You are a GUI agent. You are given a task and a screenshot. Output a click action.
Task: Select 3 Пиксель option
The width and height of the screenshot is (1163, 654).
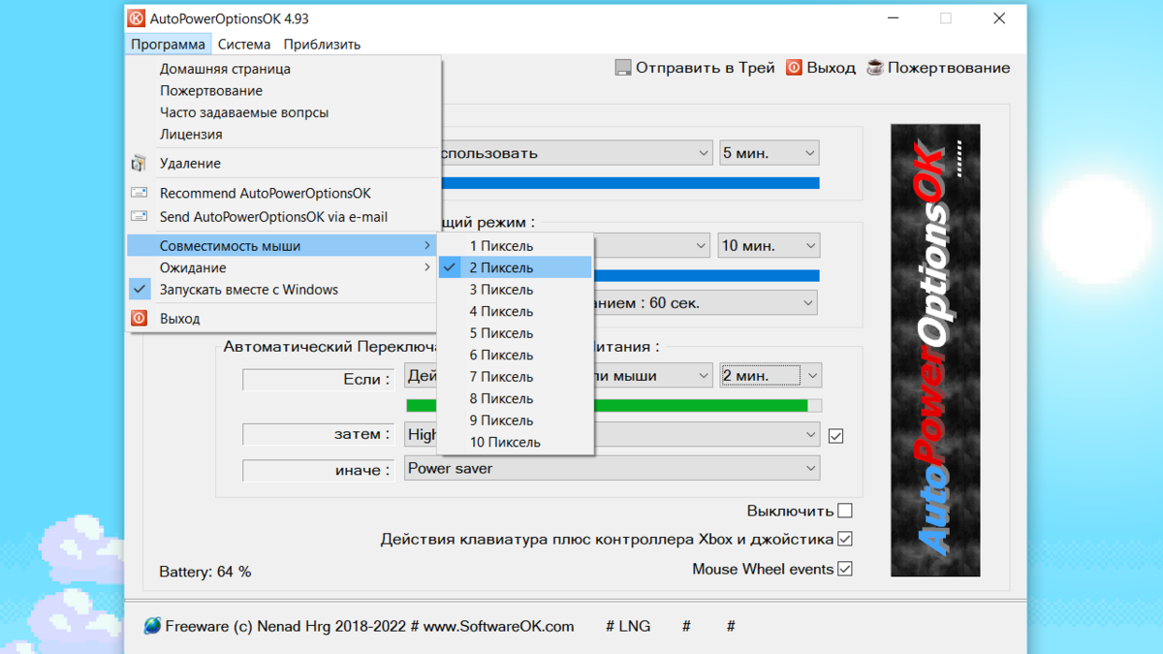click(516, 290)
